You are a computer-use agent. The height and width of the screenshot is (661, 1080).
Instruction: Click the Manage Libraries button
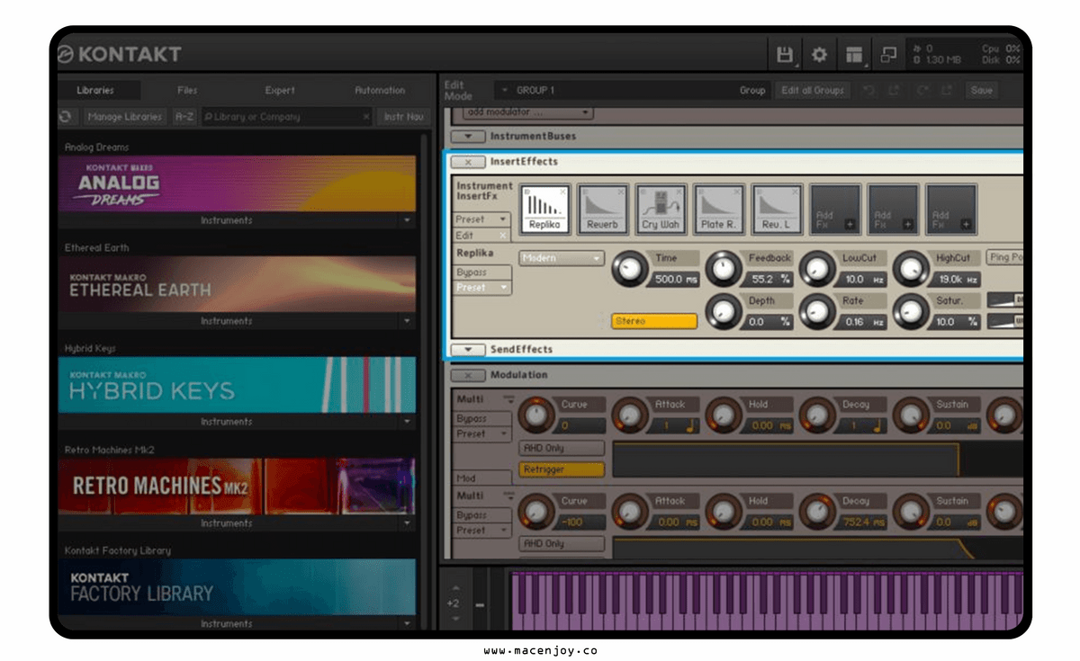click(125, 117)
